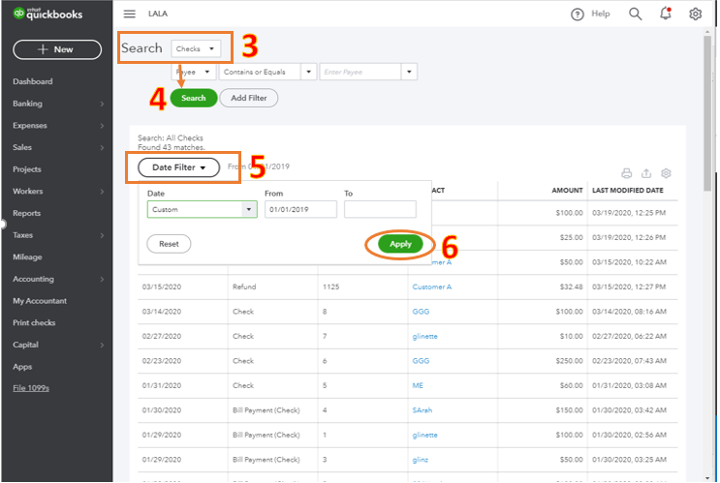Click the green Search button
This screenshot has height=483, width=720.
[193, 98]
